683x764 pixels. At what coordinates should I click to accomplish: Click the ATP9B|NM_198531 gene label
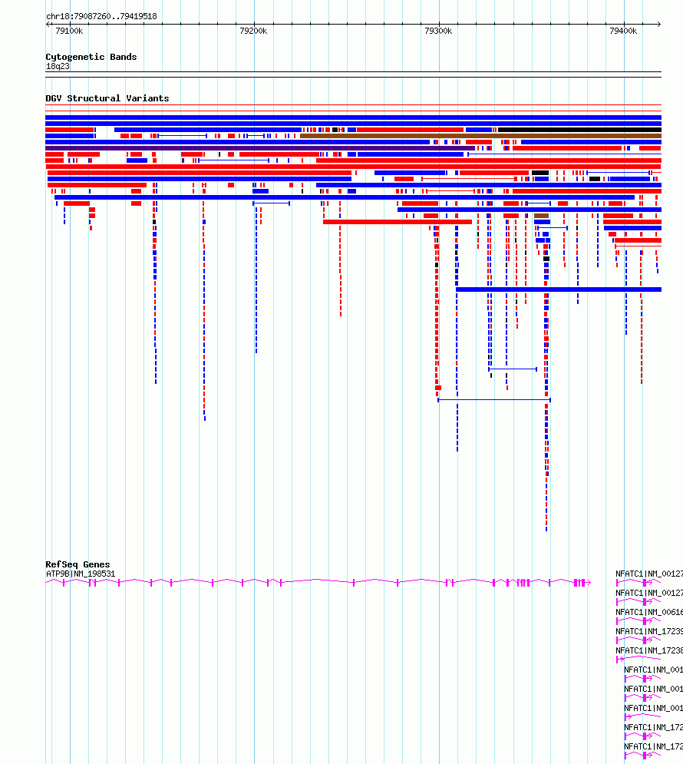[x=81, y=574]
